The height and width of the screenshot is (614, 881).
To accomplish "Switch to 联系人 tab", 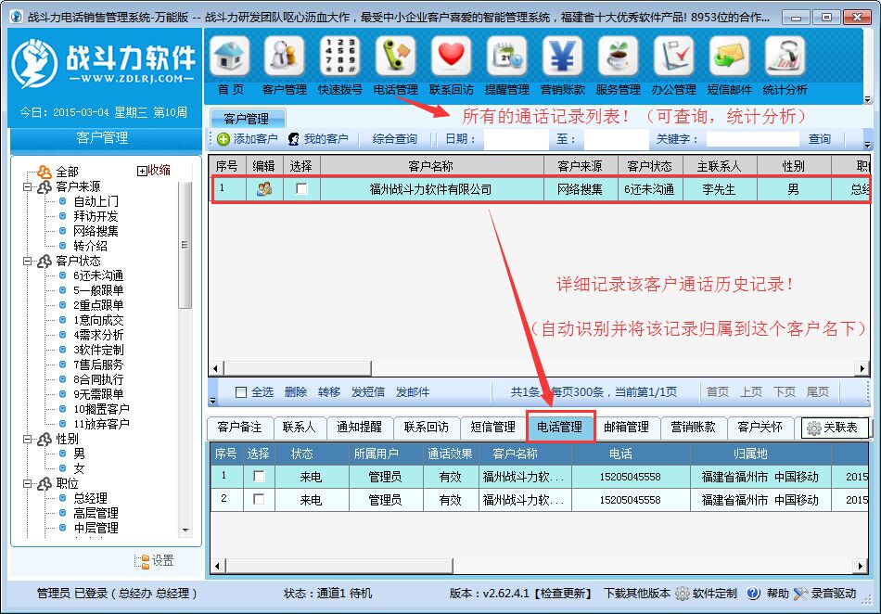I will pos(299,428).
